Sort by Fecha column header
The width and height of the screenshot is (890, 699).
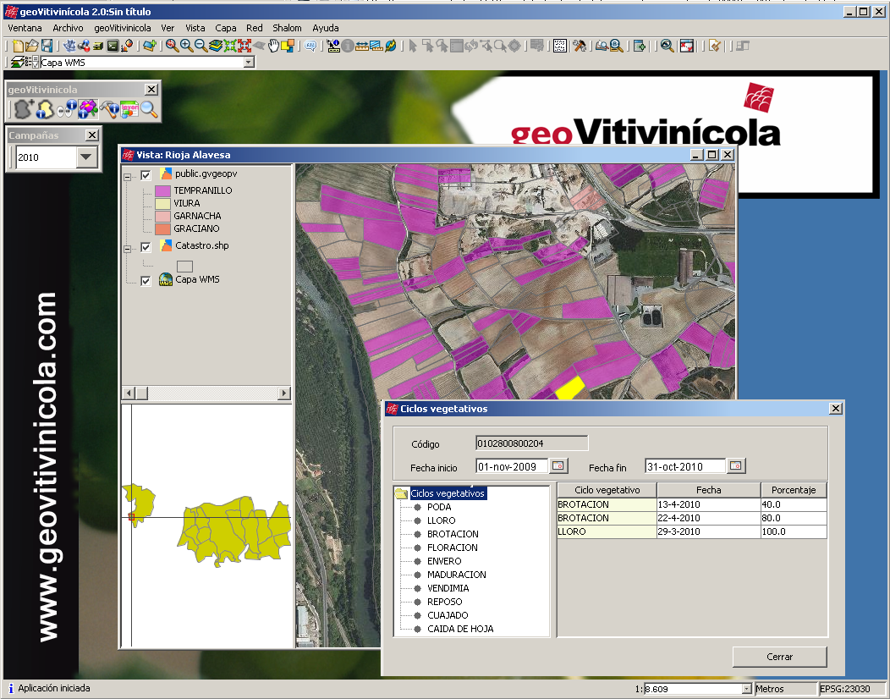coord(708,490)
